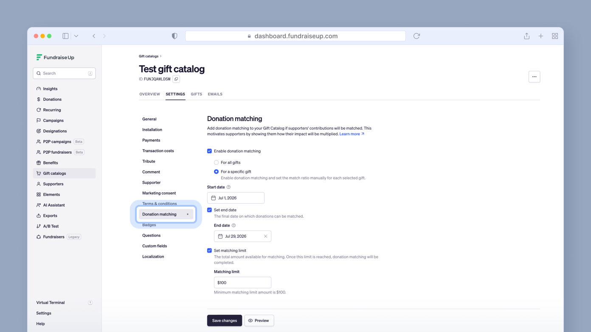This screenshot has height=332, width=591.
Task: Open General settings section
Action: 149,119
